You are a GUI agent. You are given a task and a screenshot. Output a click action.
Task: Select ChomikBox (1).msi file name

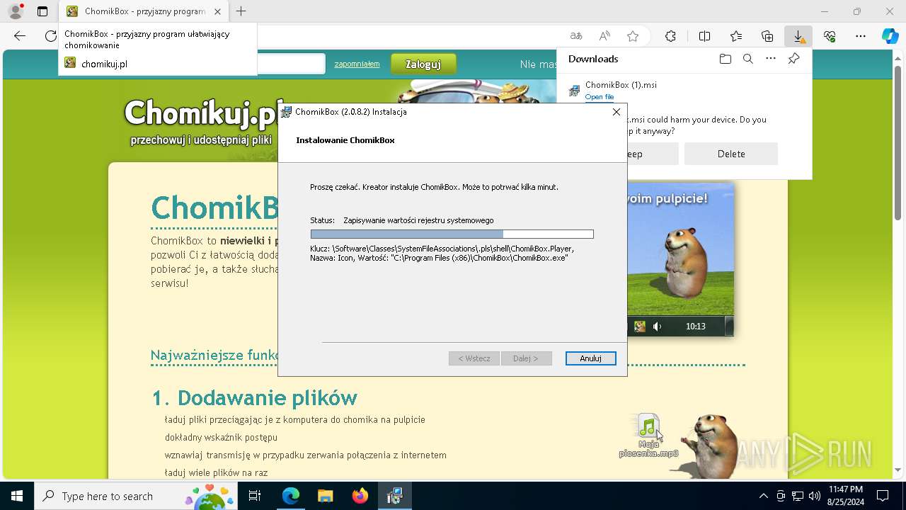[621, 85]
